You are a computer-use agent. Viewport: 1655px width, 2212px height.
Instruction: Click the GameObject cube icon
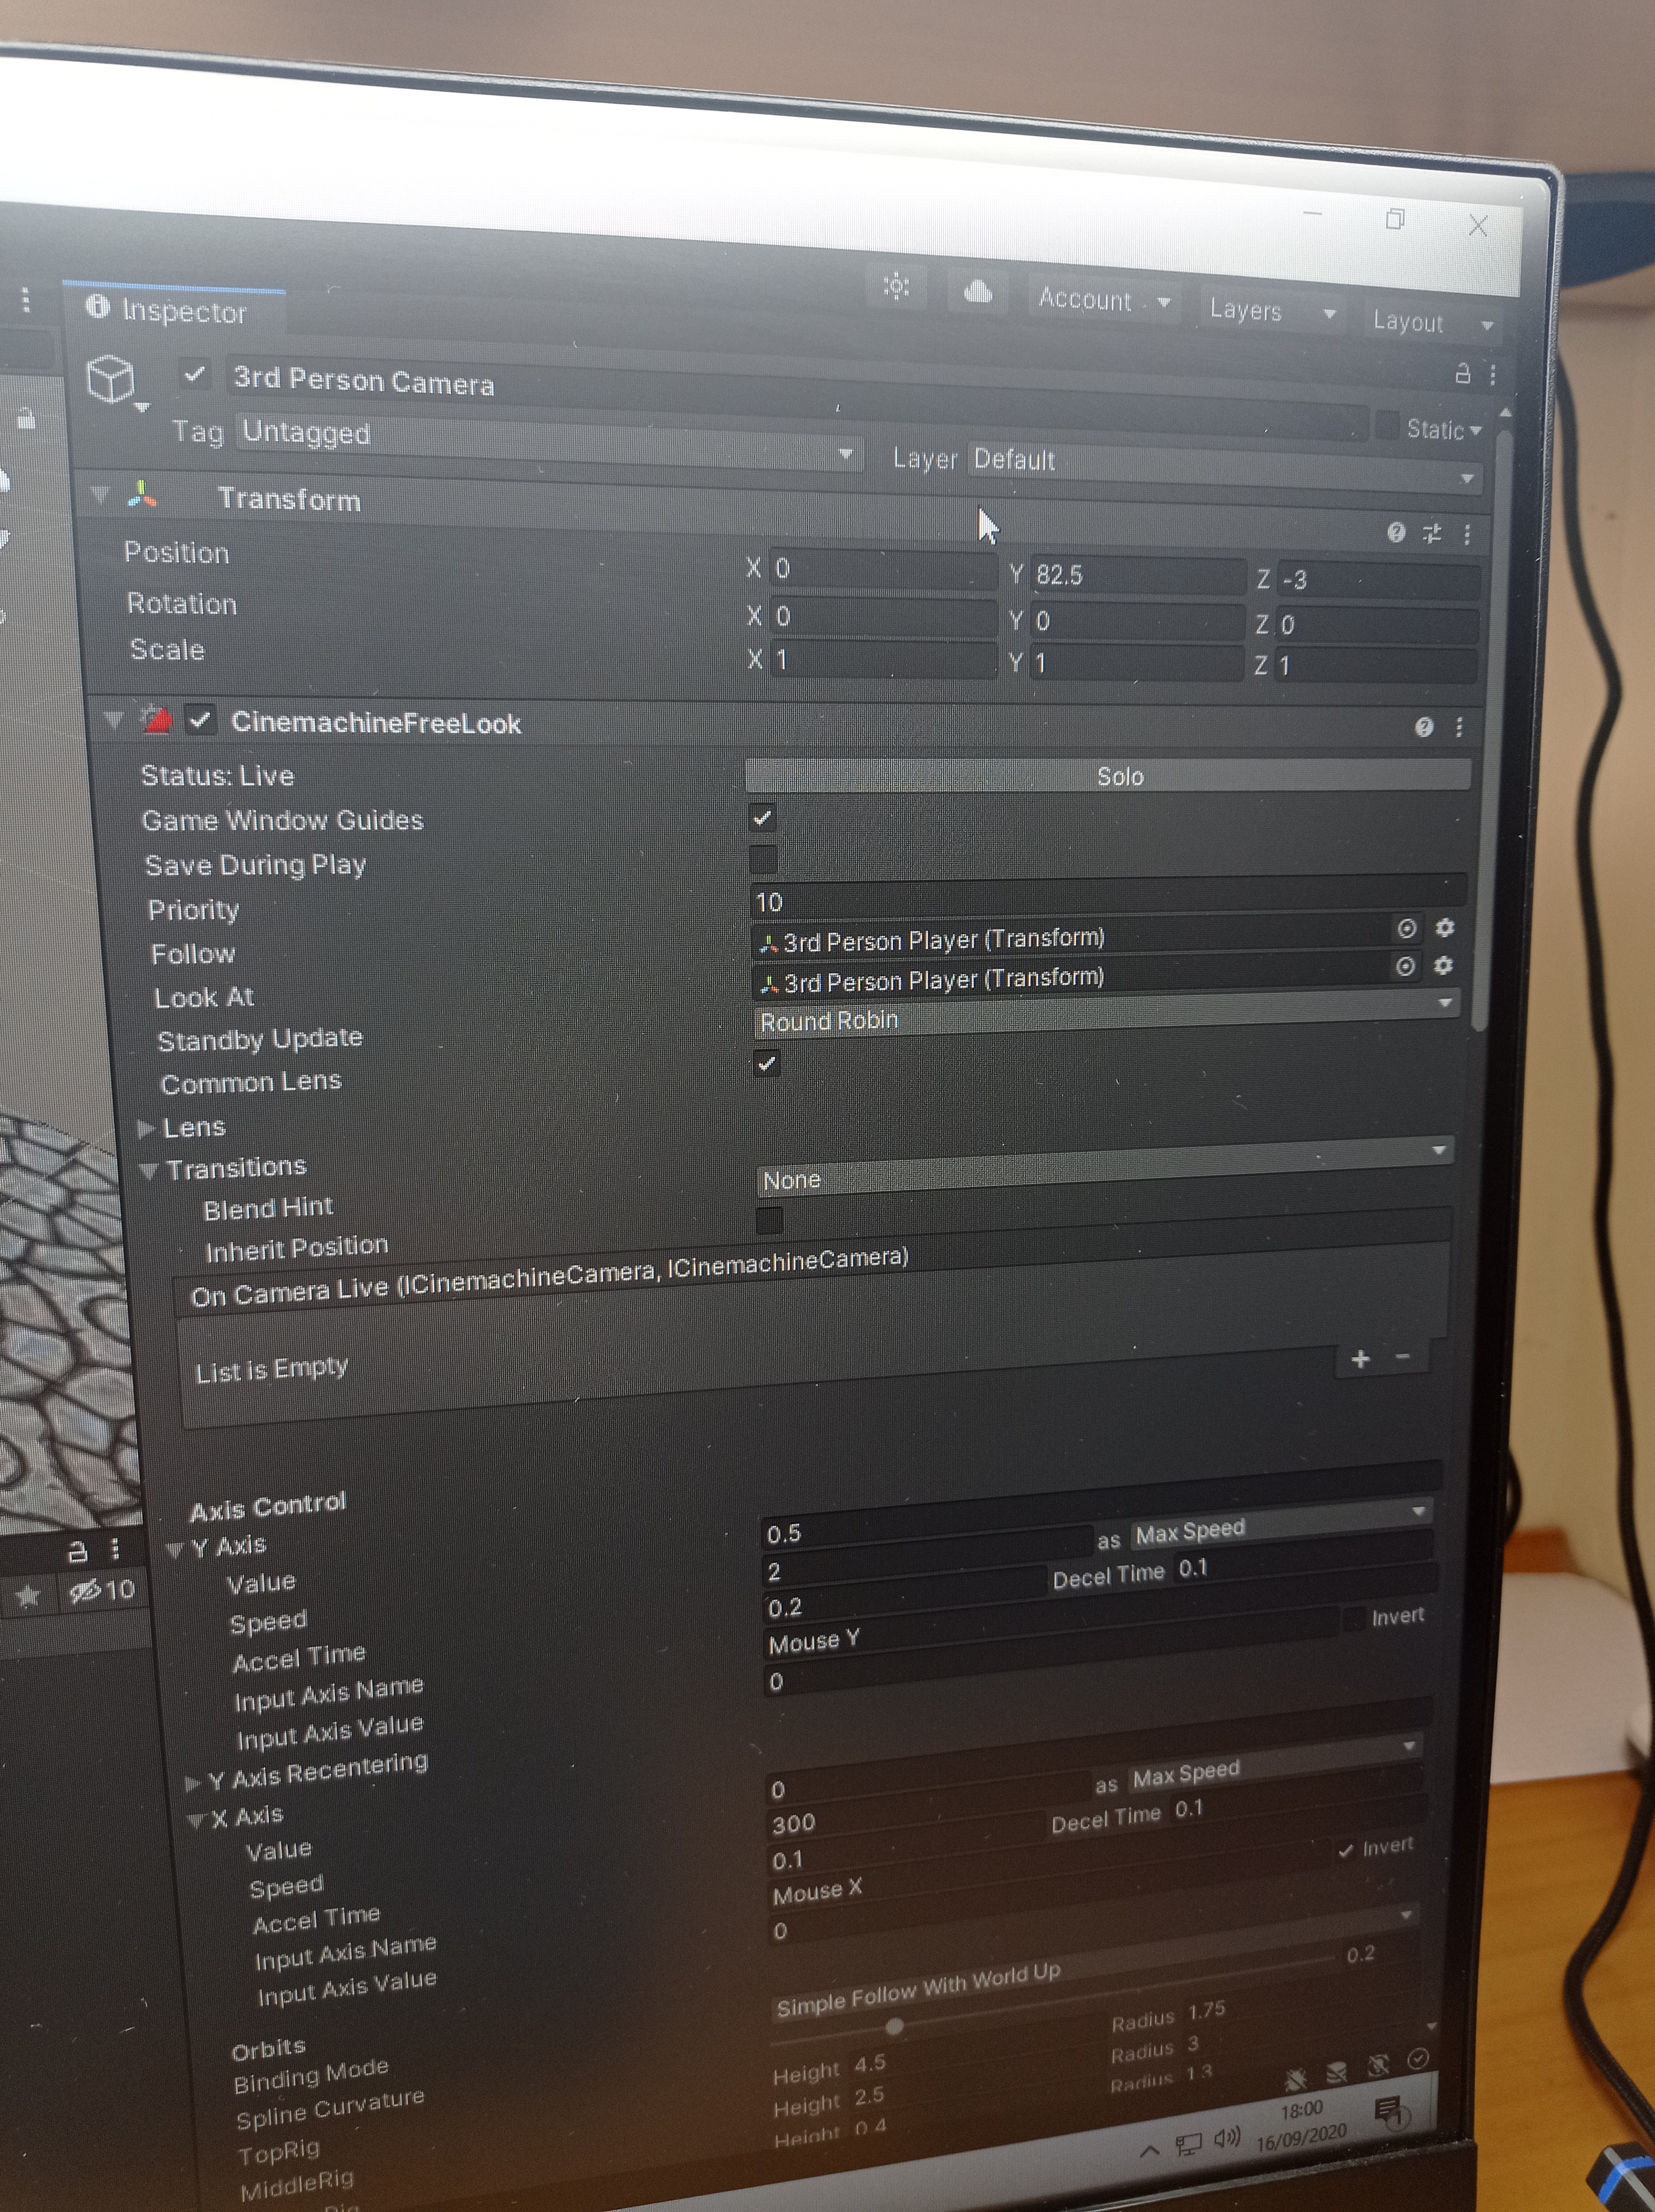[111, 378]
